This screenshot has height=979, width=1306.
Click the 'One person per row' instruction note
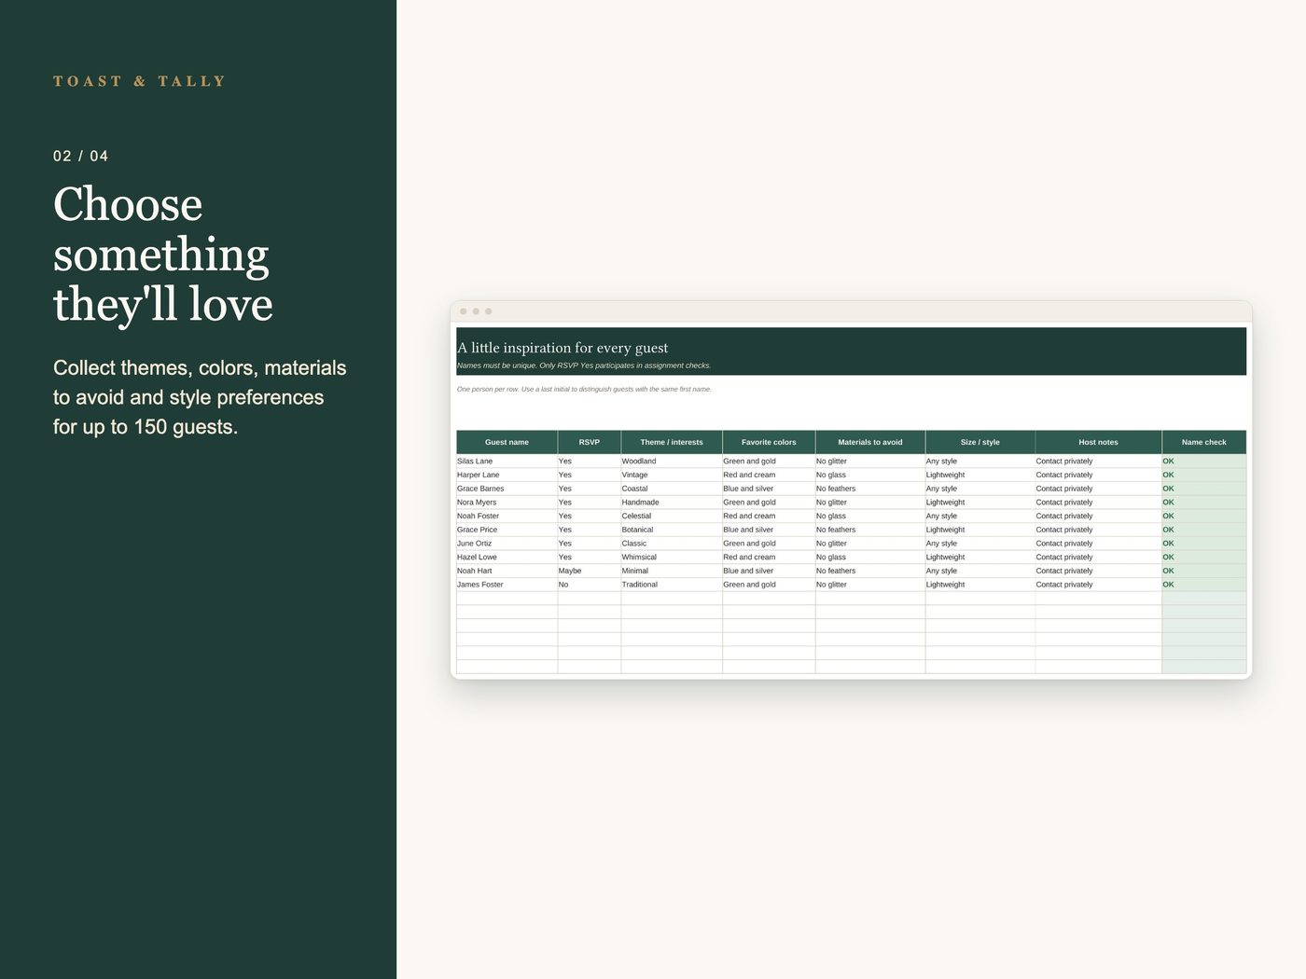click(x=584, y=389)
